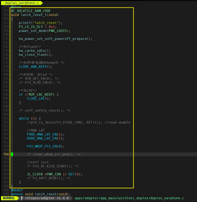Click P33_WKUP_P11_EN on line 758
The image size is (197, 202).
pyautogui.click(x=42, y=146)
